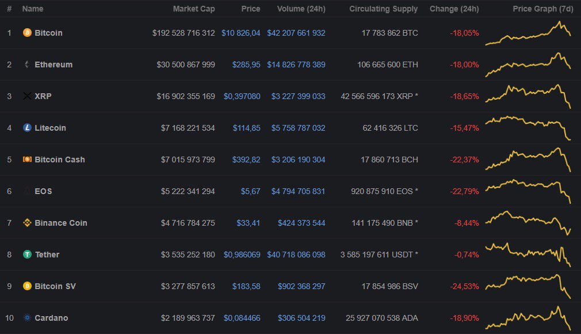
Task: Click Binance Coin volume $424 373 544
Action: point(301,223)
